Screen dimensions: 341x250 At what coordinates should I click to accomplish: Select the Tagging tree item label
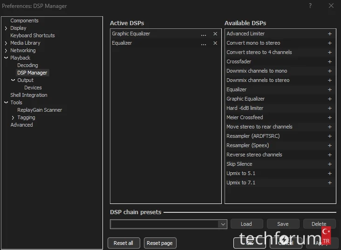[x=26, y=117]
